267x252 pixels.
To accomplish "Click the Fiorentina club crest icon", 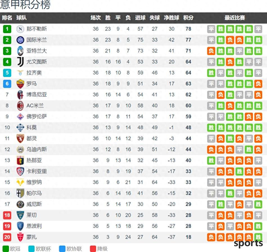I will coord(20,117).
